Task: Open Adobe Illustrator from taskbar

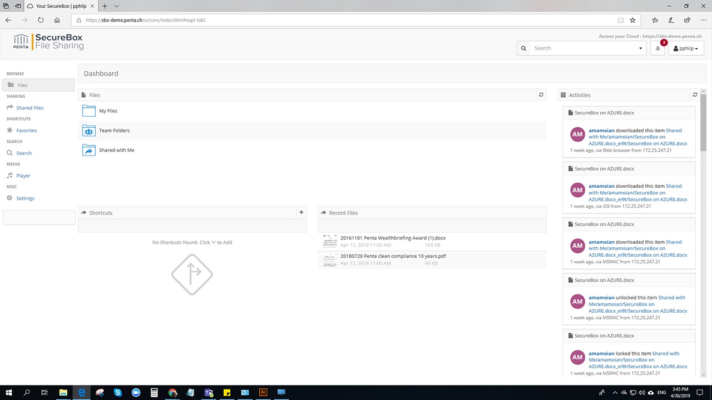Action: (264, 392)
